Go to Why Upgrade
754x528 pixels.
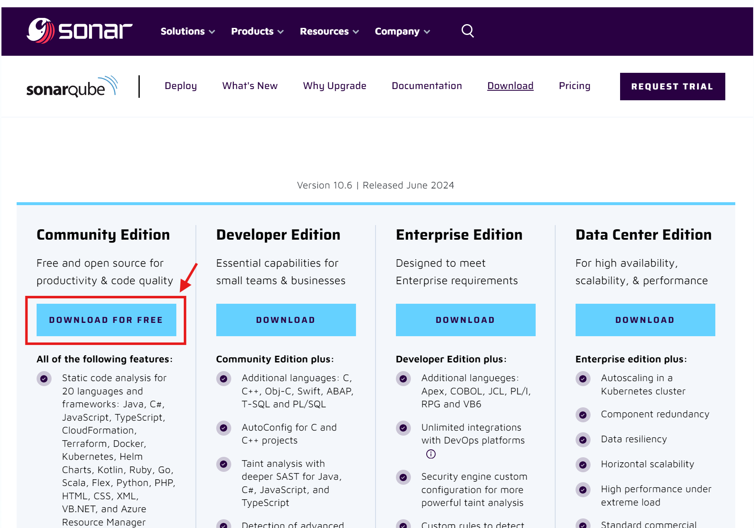[x=335, y=86]
